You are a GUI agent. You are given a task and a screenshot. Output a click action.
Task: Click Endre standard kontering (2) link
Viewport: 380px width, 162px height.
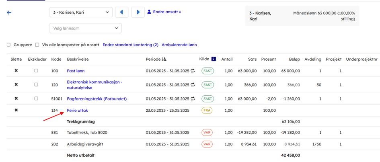(130, 45)
